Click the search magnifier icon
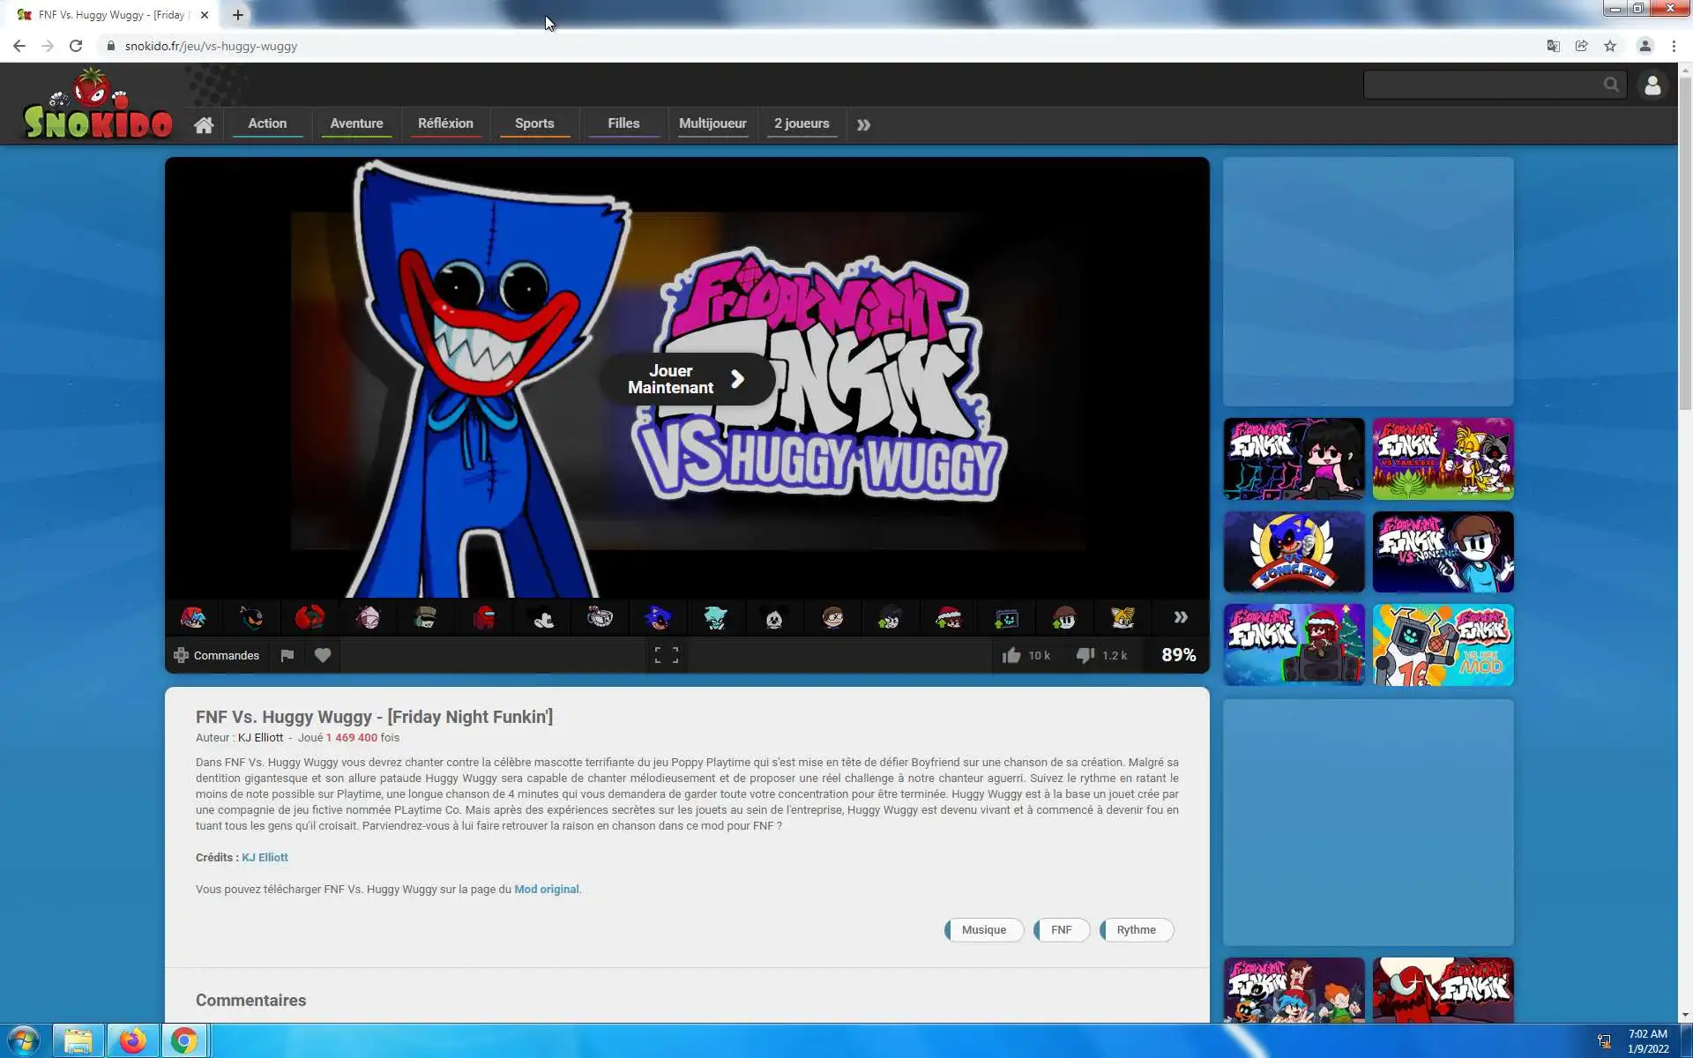The image size is (1693, 1058). (x=1611, y=85)
